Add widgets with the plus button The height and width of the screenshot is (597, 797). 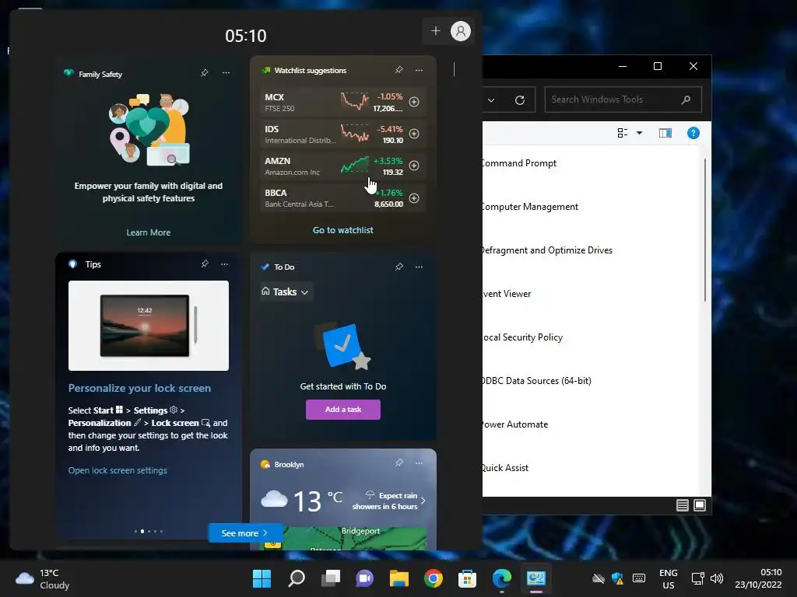pyautogui.click(x=436, y=31)
